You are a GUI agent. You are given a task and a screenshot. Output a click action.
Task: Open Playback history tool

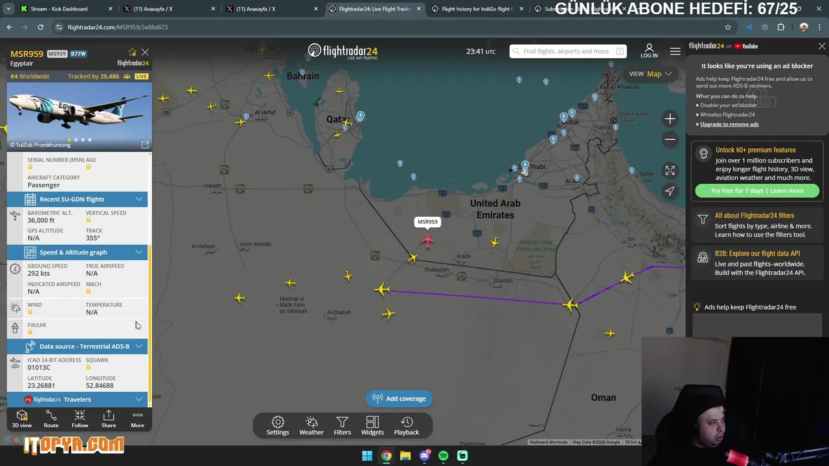pos(407,425)
